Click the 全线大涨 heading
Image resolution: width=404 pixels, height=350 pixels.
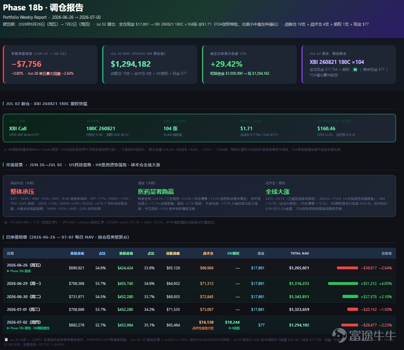click(277, 192)
